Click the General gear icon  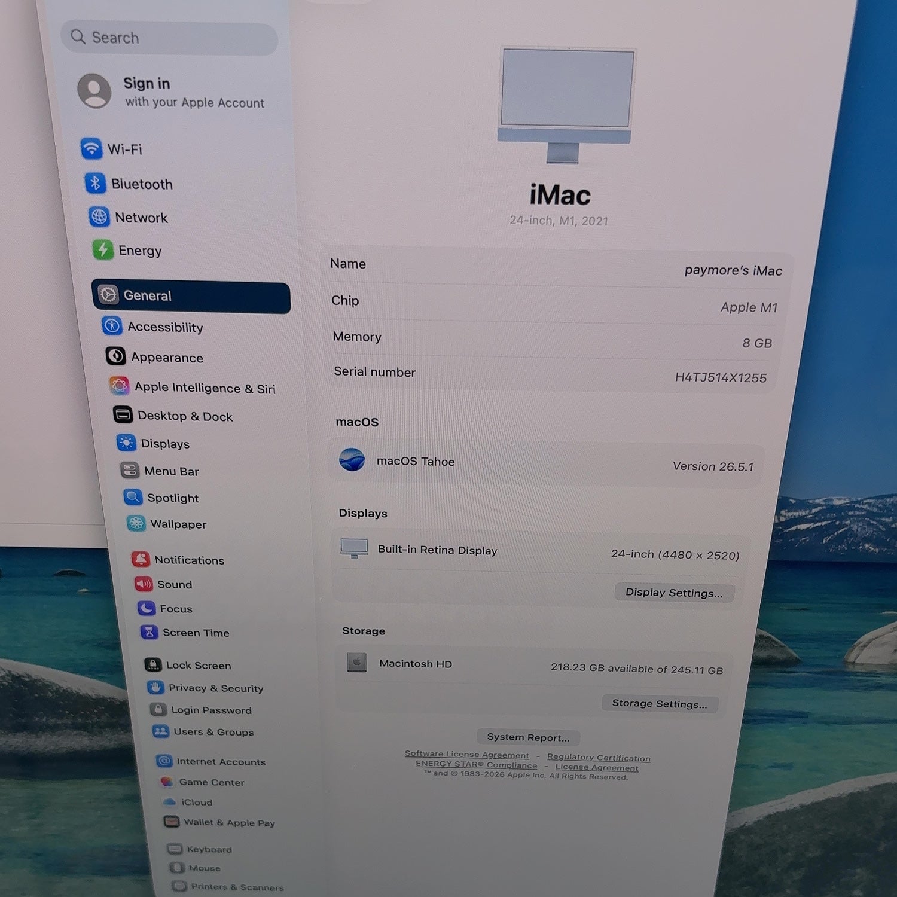tap(108, 294)
